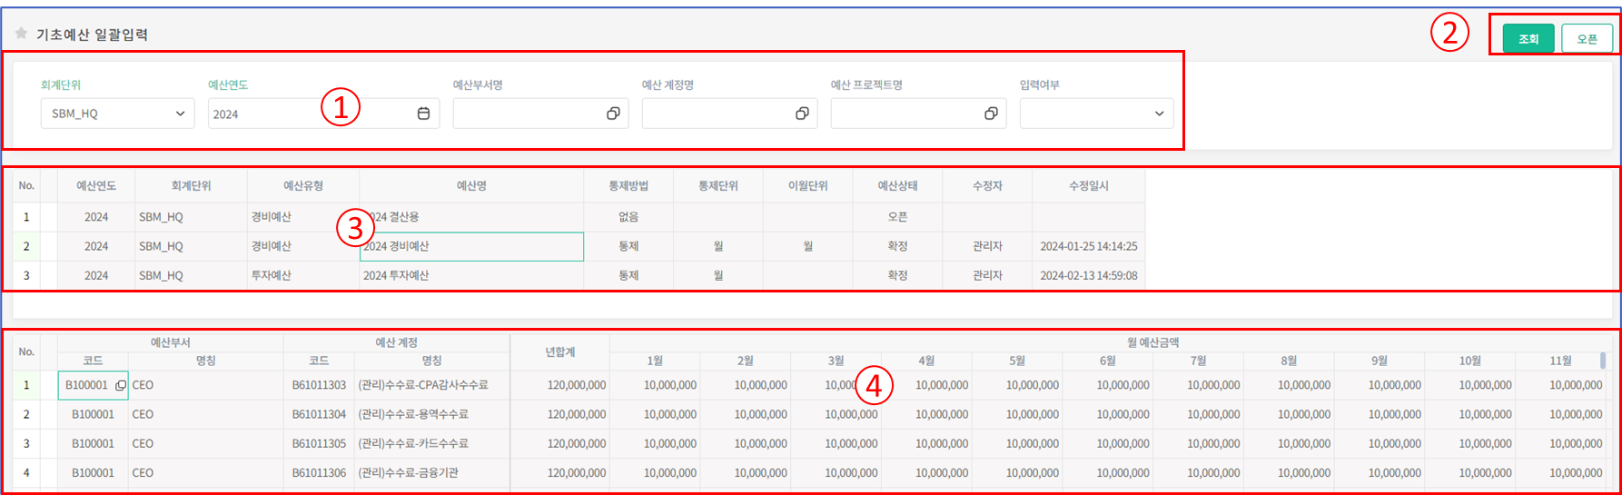Open the 예산부서명 lookup popup icon
1622x495 pixels.
point(613,114)
